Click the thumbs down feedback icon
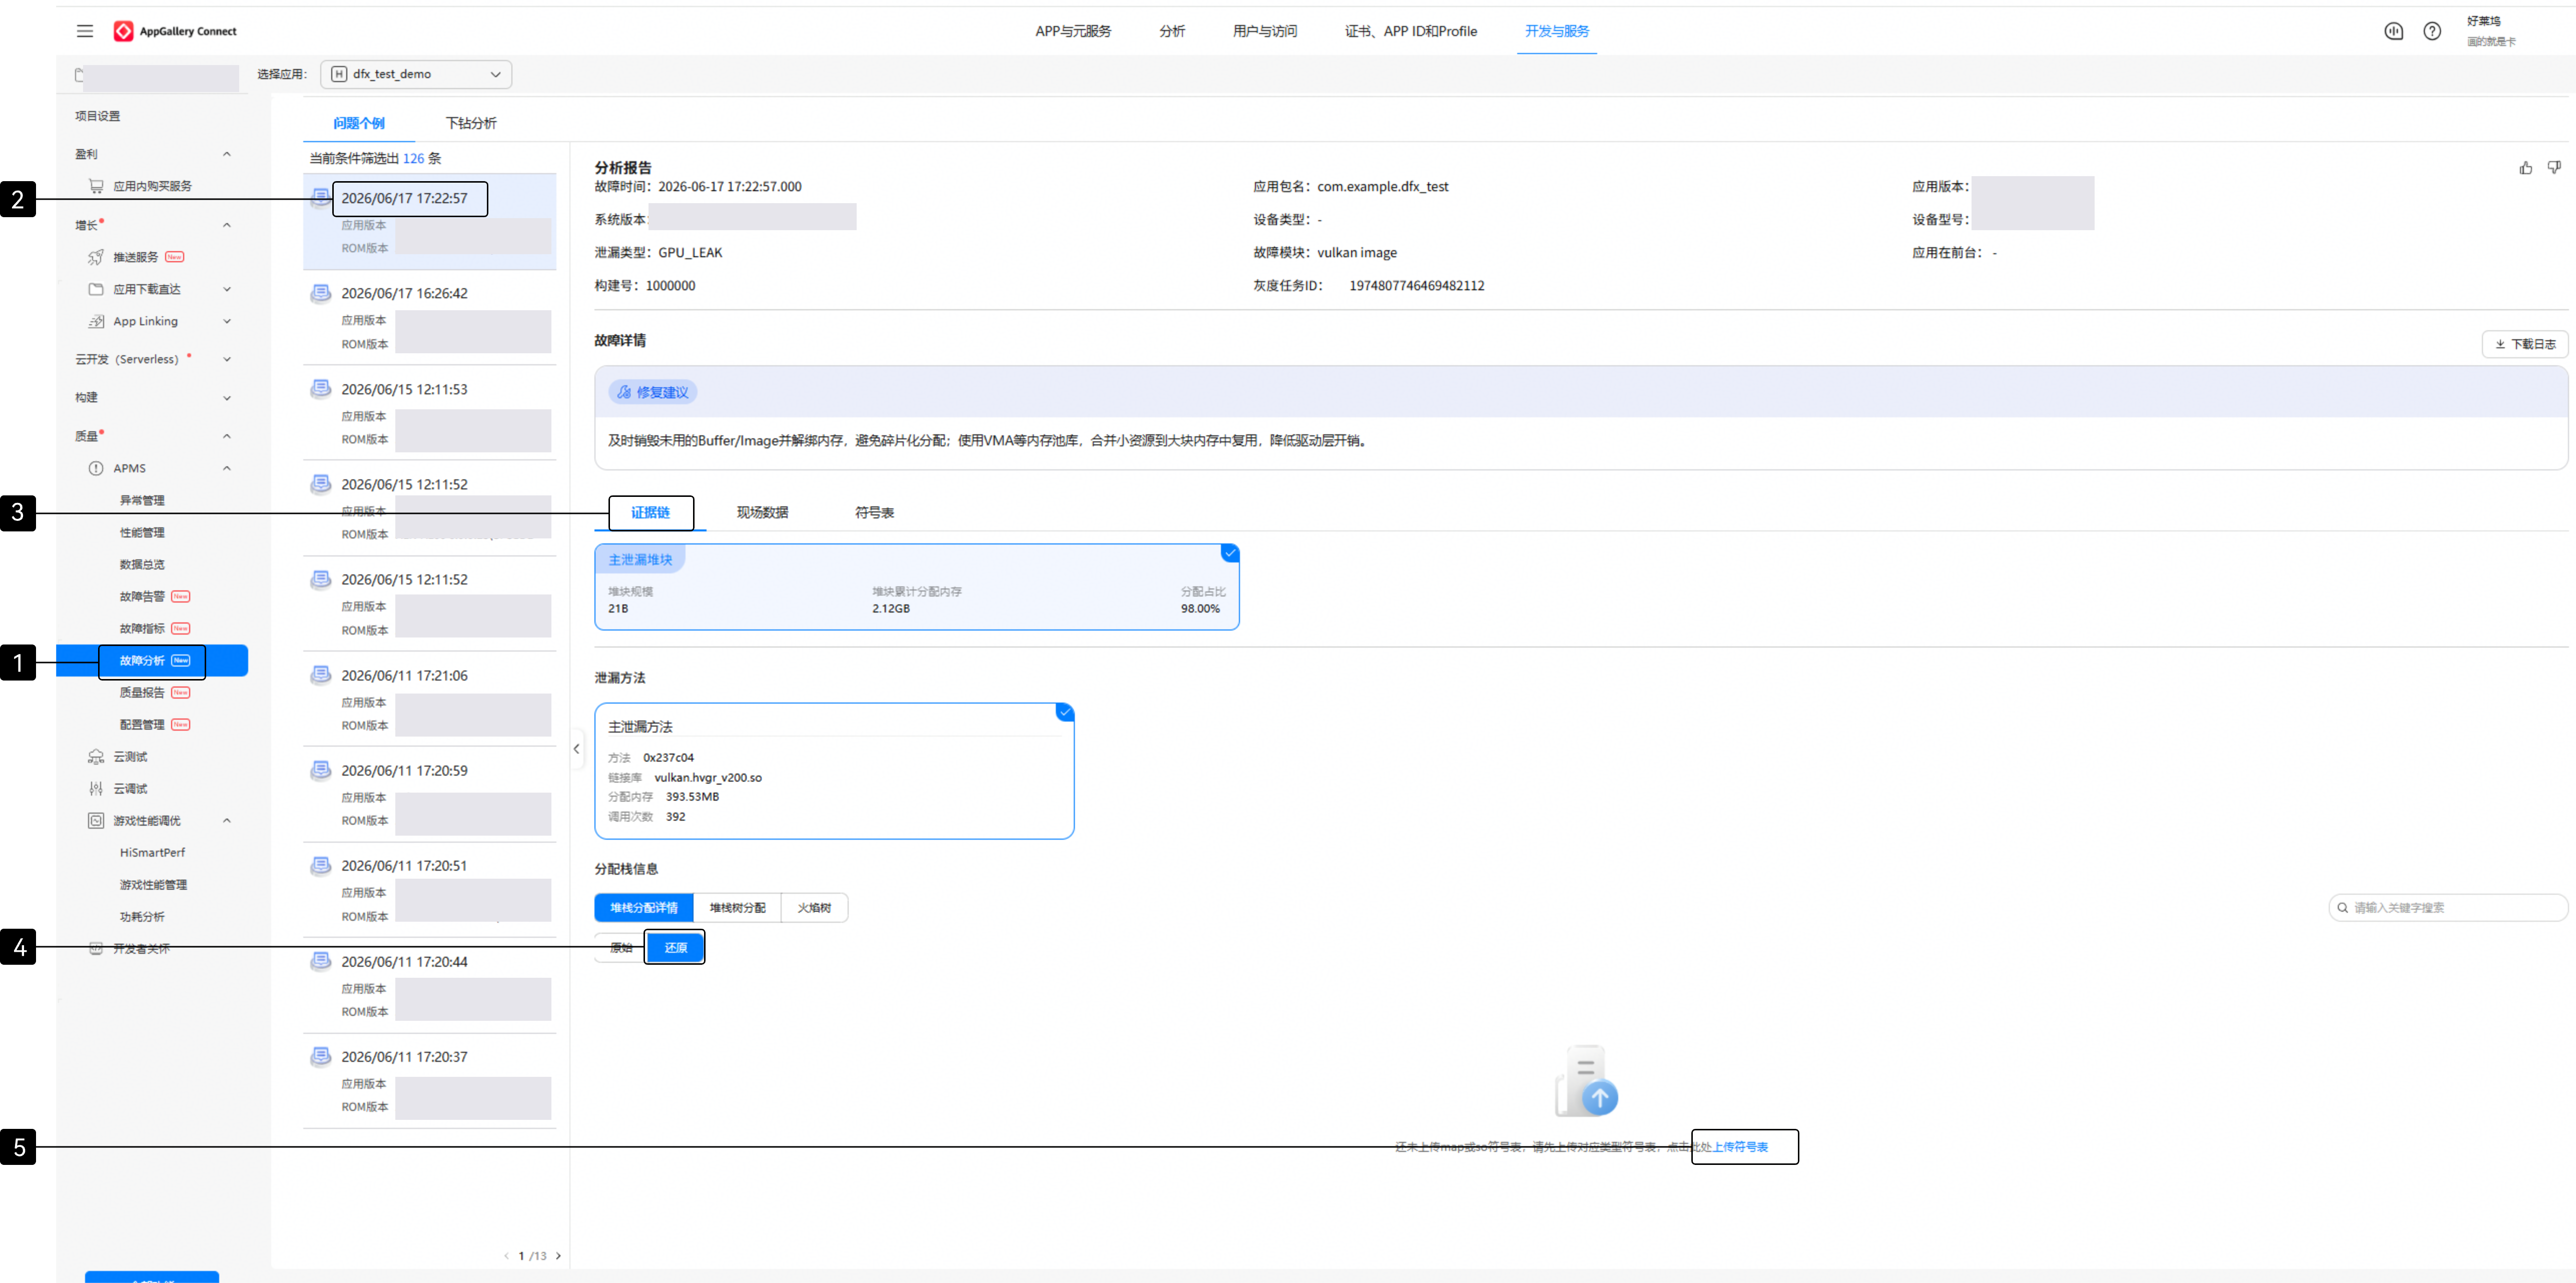 pos(2554,168)
